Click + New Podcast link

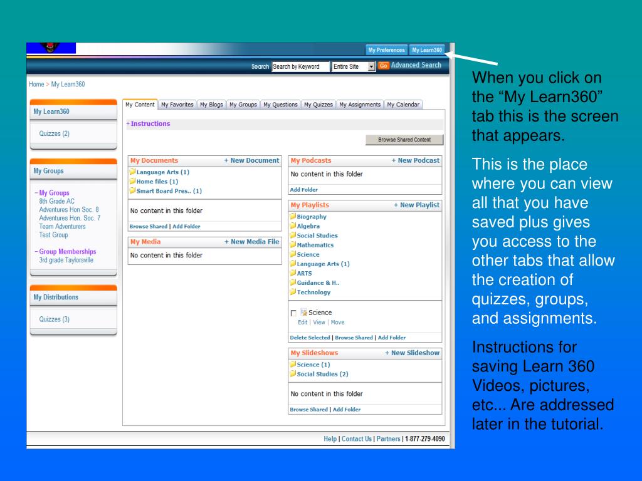click(415, 161)
